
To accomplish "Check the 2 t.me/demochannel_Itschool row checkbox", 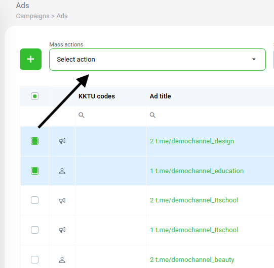I will pos(34,200).
